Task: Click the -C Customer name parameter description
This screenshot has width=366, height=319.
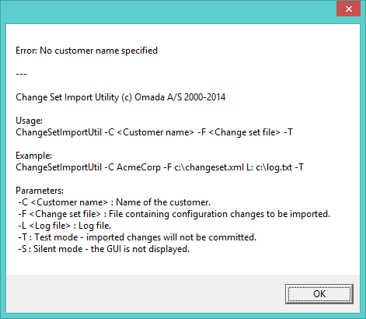Action: click(x=114, y=202)
